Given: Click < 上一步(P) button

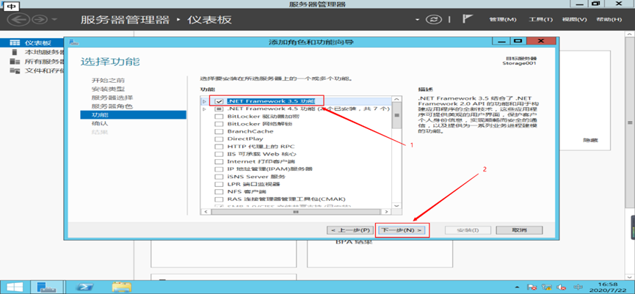Looking at the screenshot, I should point(349,230).
